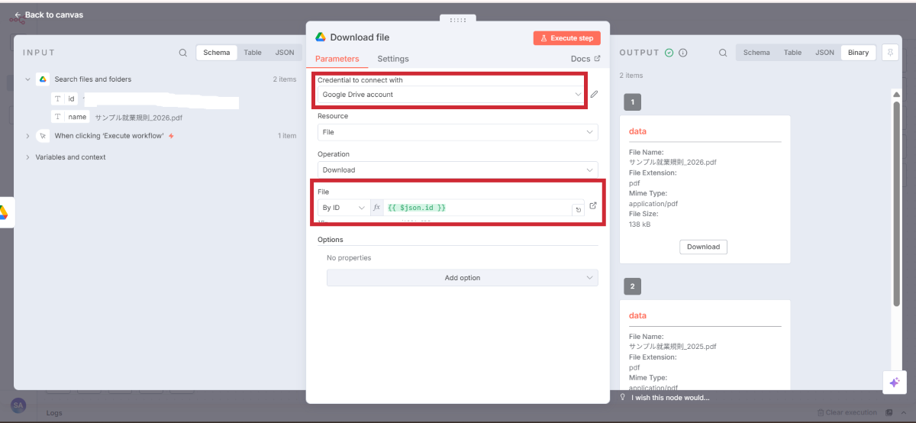916x423 pixels.
Task: Click the search icon in the Output panel
Action: (723, 53)
